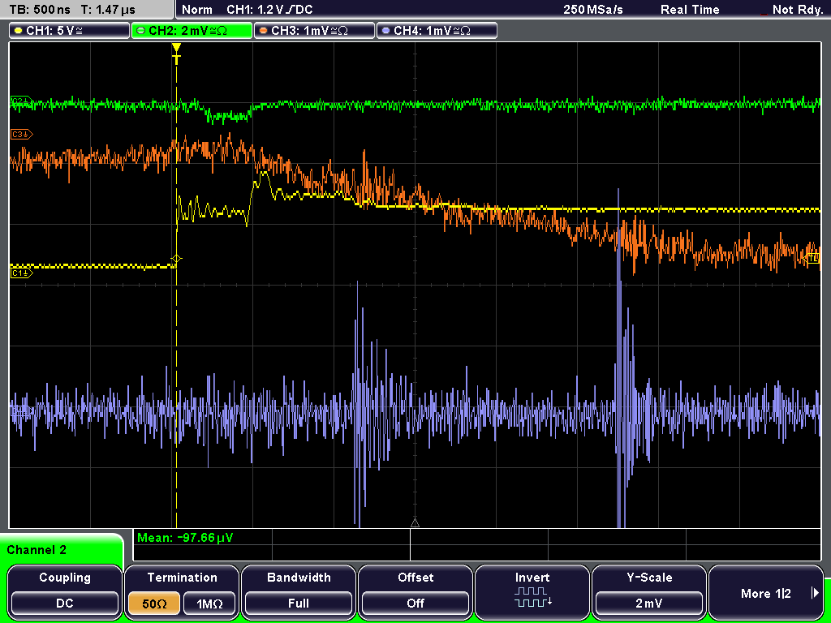The height and width of the screenshot is (623, 831).
Task: Open the Y-Scale 2 mV setting
Action: (648, 591)
